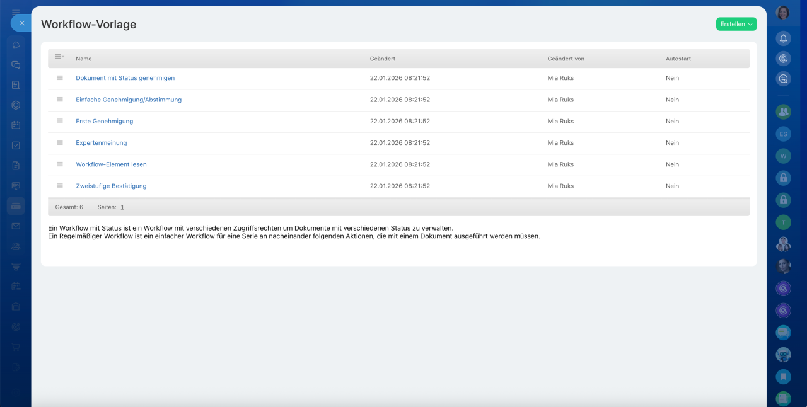Select Mia Ruks in the Expertenmeinung row

560,142
